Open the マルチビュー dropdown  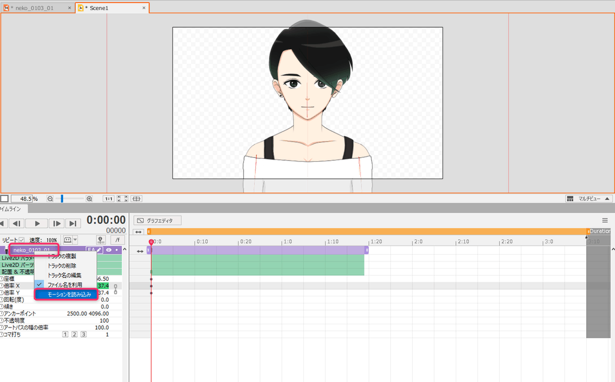[x=589, y=198]
